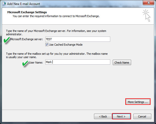Go back with the Back button
156x124 pixels.
tap(102, 116)
